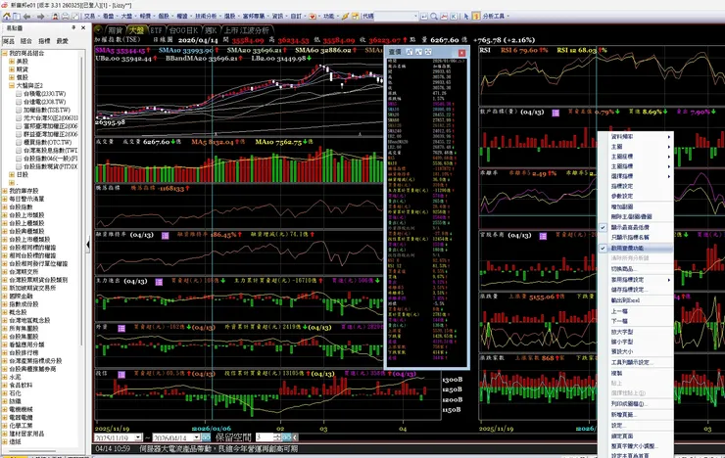The height and width of the screenshot is (458, 725).
Task: Select 台股上市類股 in the tree
Action: click(x=26, y=215)
